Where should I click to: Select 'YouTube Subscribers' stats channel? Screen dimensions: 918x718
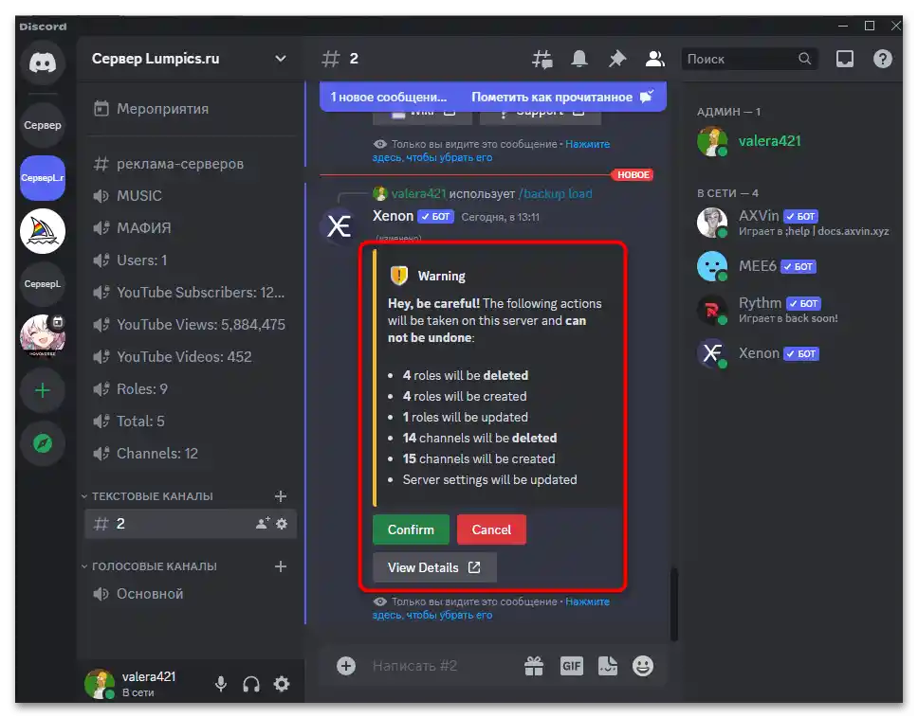pos(189,293)
